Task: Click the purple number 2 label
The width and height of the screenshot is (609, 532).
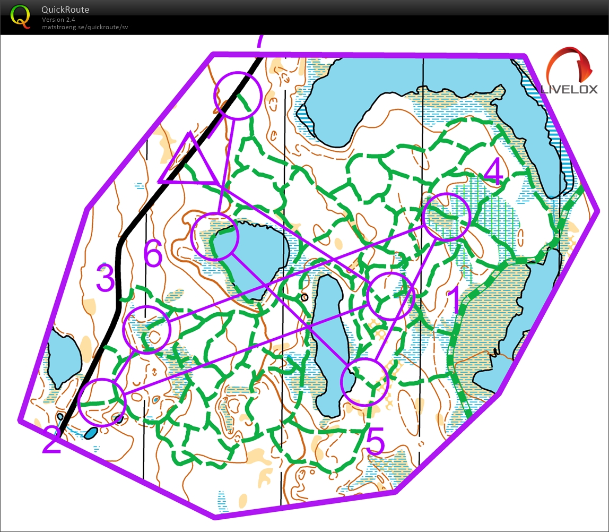Action: (51, 440)
